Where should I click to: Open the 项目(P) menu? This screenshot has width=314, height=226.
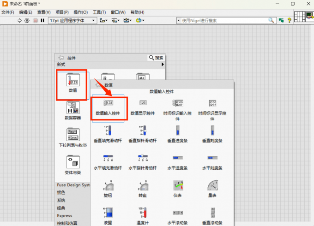coord(62,12)
